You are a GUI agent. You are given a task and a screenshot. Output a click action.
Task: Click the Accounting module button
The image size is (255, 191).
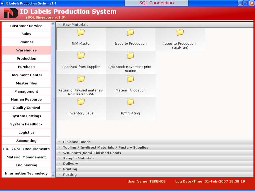[x=26, y=141]
